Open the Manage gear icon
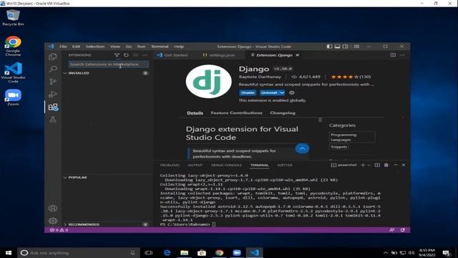Viewport: 458px width, 258px height. [x=53, y=221]
